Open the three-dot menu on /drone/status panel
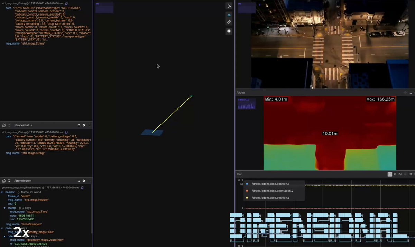415x247 pixels. pyautogui.click(x=89, y=125)
